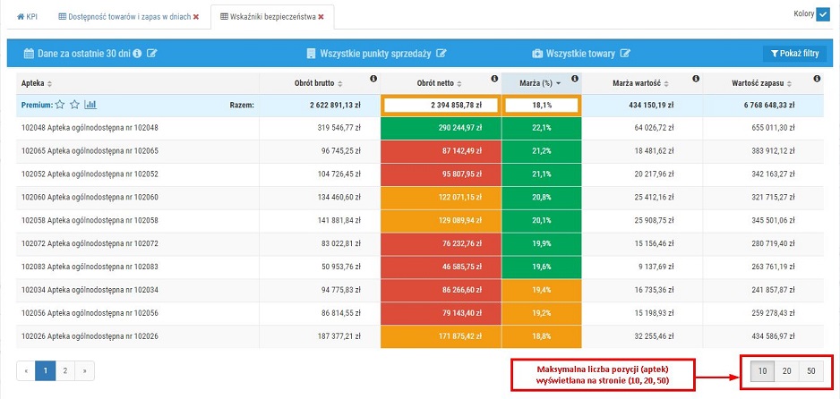
Task: Click info icon beside 'Dane za ostatnie 30 dni'
Action: click(x=137, y=54)
